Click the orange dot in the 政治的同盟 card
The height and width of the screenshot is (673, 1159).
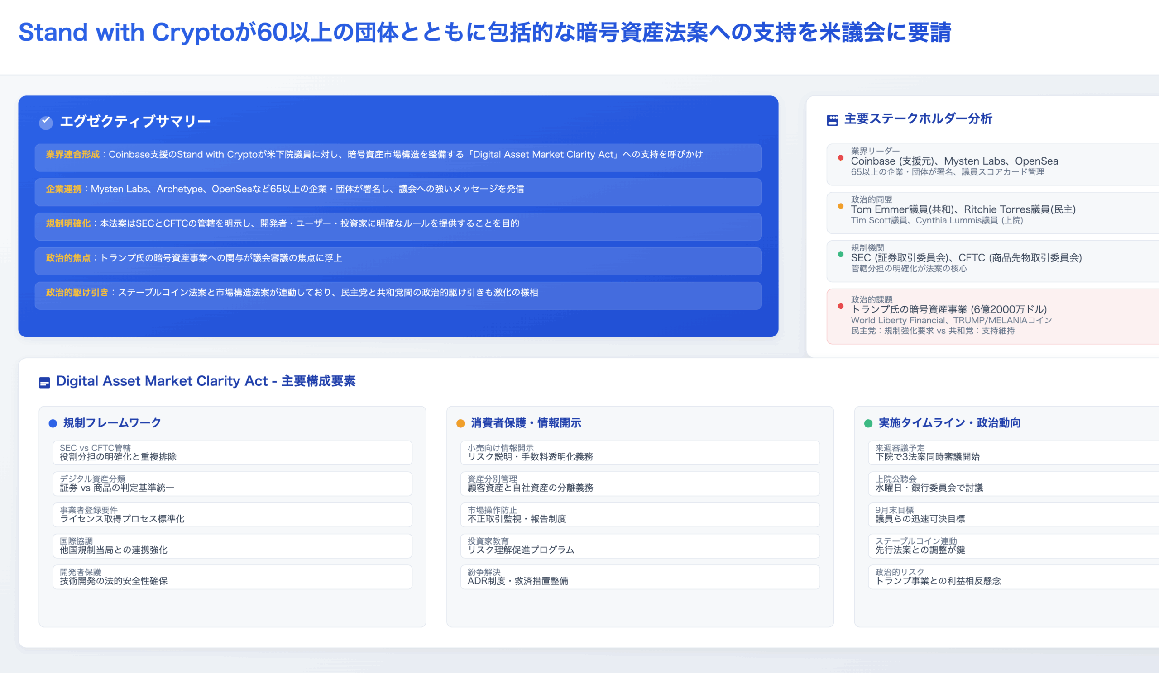pos(841,206)
